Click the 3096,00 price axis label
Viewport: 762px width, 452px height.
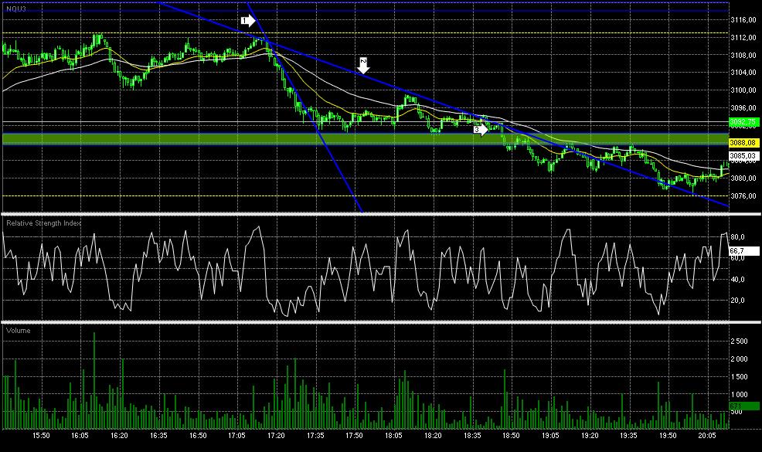(x=743, y=108)
